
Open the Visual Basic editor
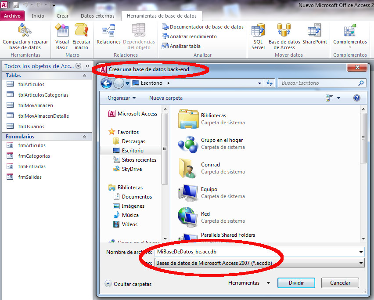point(62,36)
